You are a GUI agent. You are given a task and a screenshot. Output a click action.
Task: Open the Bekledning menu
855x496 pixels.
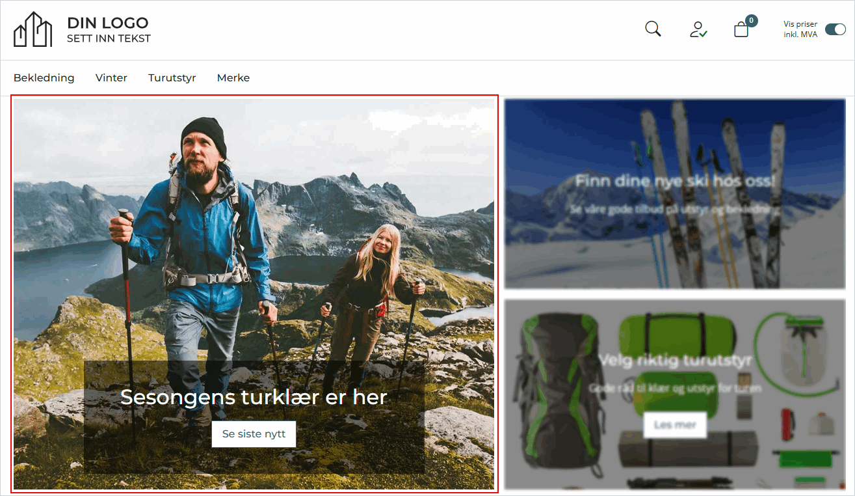pyautogui.click(x=44, y=78)
